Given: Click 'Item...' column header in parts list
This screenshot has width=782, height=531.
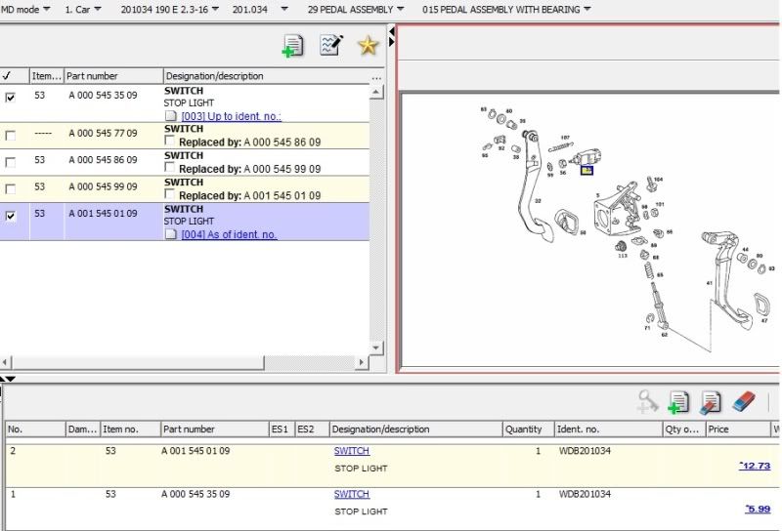Looking at the screenshot, I should [46, 76].
